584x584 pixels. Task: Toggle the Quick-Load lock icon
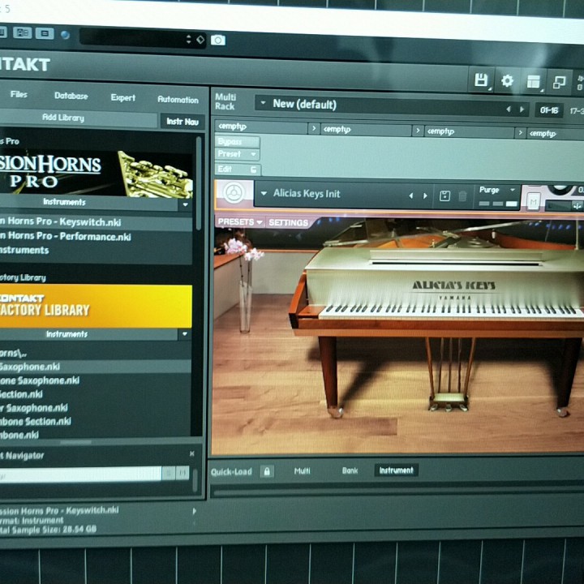click(266, 470)
